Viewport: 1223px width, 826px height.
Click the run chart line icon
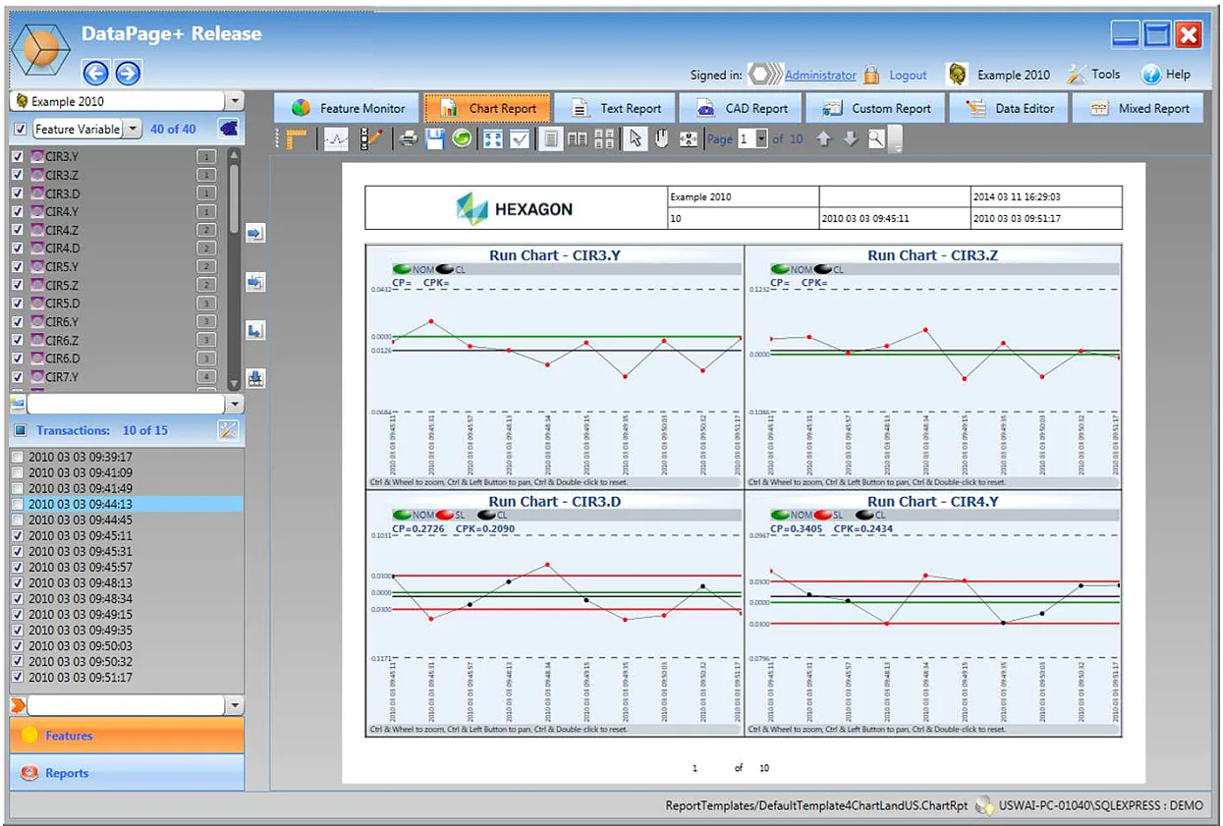point(336,138)
